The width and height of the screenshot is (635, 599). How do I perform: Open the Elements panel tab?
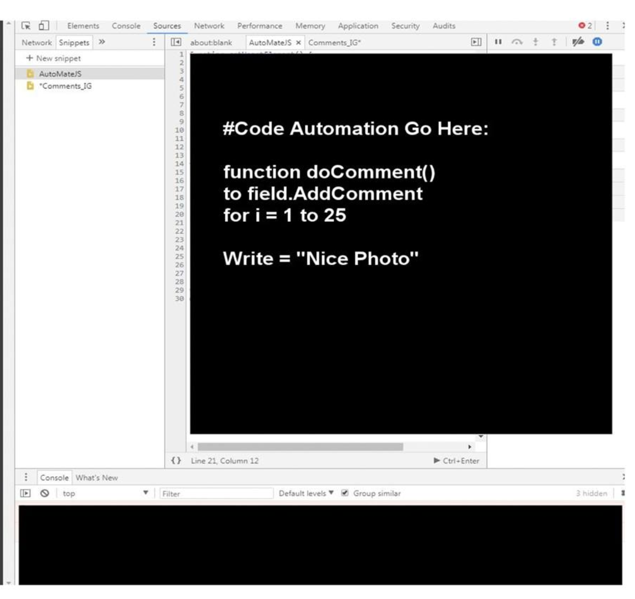point(83,26)
